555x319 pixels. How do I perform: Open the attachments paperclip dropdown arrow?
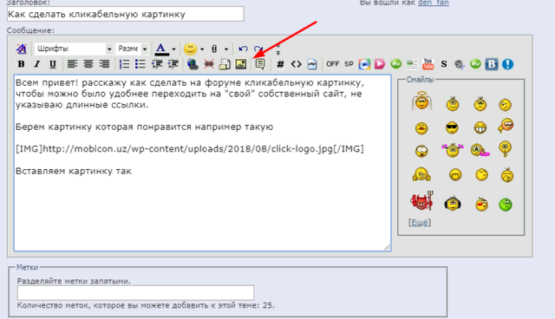click(226, 49)
